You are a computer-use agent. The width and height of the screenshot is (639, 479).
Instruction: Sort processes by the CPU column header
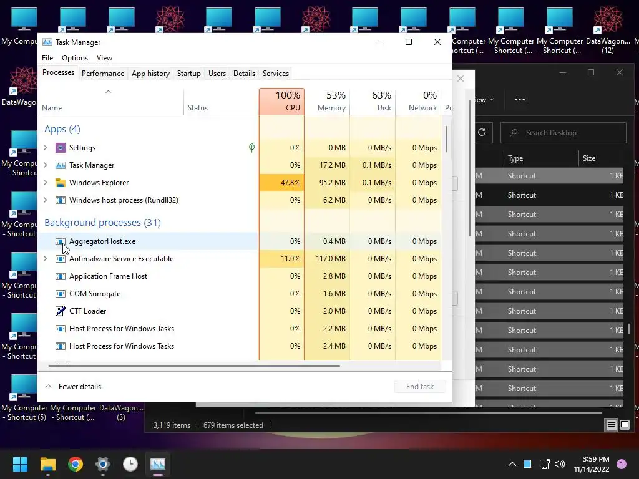(x=281, y=102)
